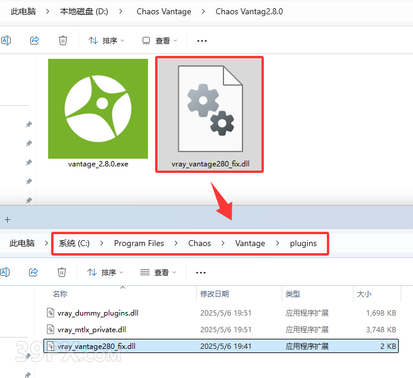Click 本地磁盘 (D:) breadcrumb segment

click(84, 11)
